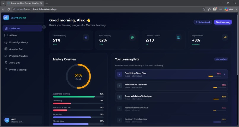Collapse the sidebar with the chevron button
The image size is (239, 127).
44,27
